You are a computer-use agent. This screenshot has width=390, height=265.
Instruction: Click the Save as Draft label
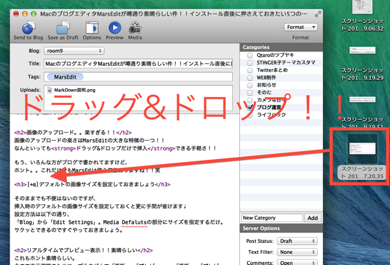pyautogui.click(x=63, y=38)
